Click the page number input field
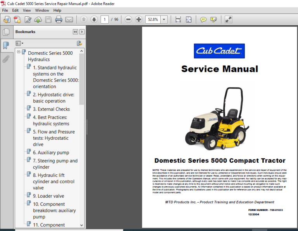Image resolution: width=298 pixels, height=231 pixels. [x=104, y=19]
